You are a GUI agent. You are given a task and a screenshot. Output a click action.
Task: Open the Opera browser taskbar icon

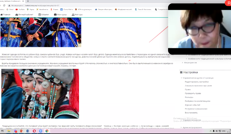click(x=34, y=131)
